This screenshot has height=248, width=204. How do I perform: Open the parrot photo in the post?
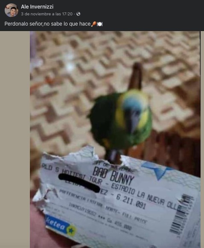pyautogui.click(x=115, y=139)
